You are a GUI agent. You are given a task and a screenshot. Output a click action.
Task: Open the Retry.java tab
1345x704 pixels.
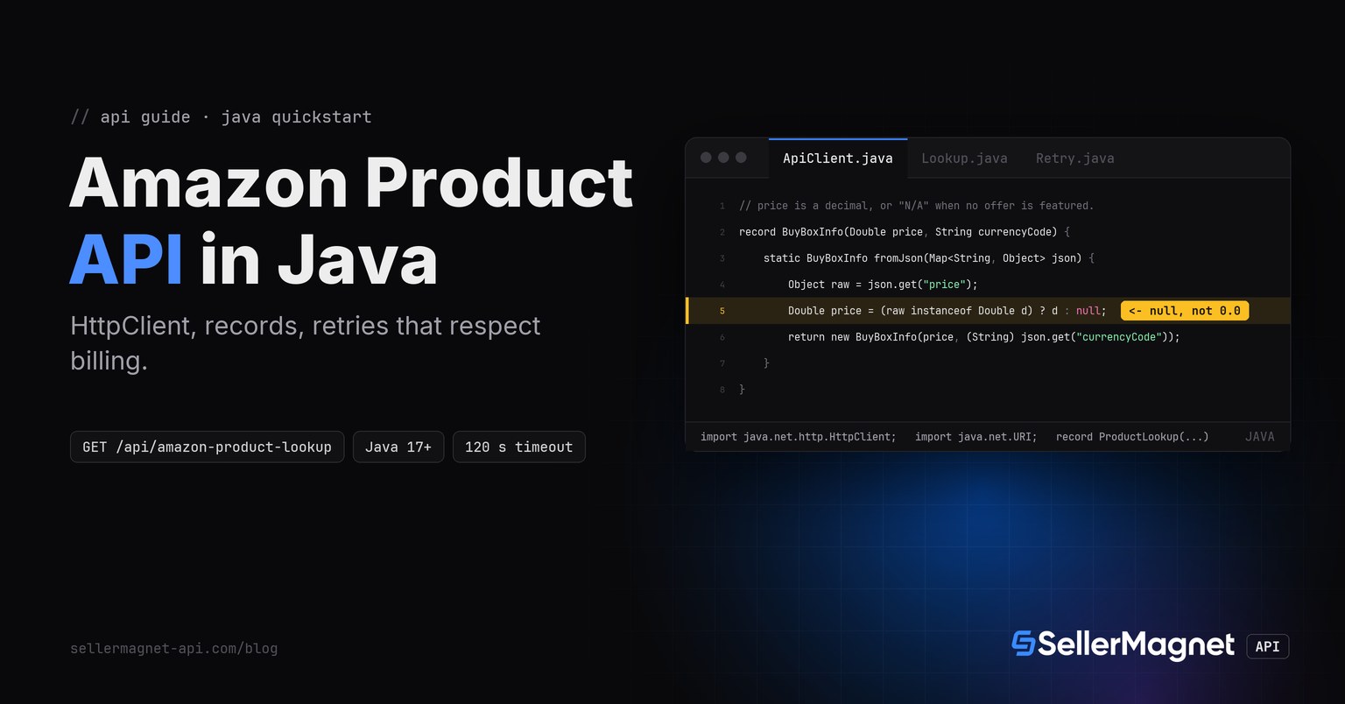coord(1074,158)
